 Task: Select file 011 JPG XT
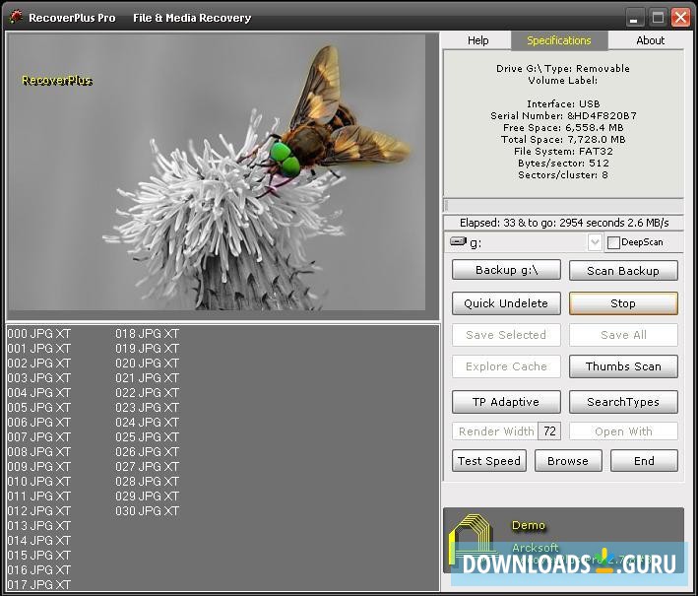click(39, 496)
